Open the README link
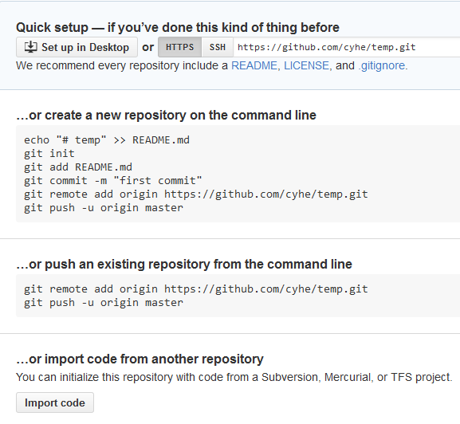 point(254,65)
